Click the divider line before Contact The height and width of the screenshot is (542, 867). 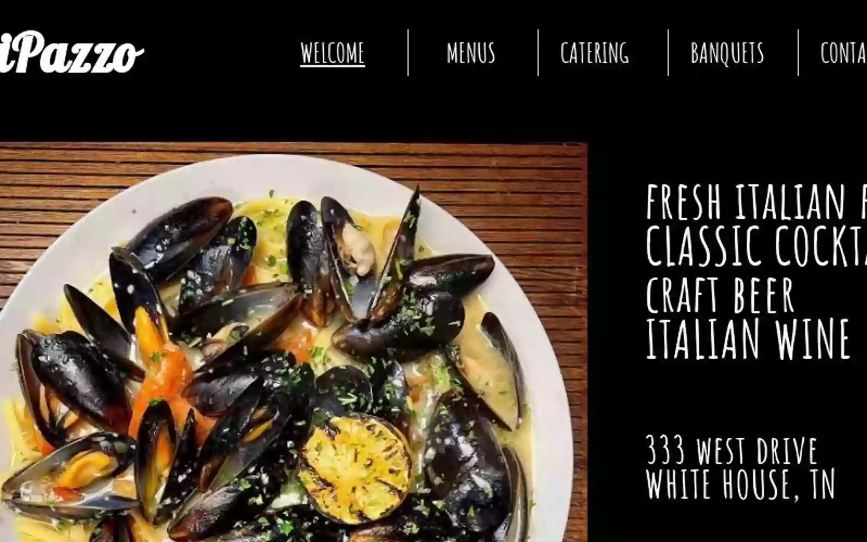798,53
